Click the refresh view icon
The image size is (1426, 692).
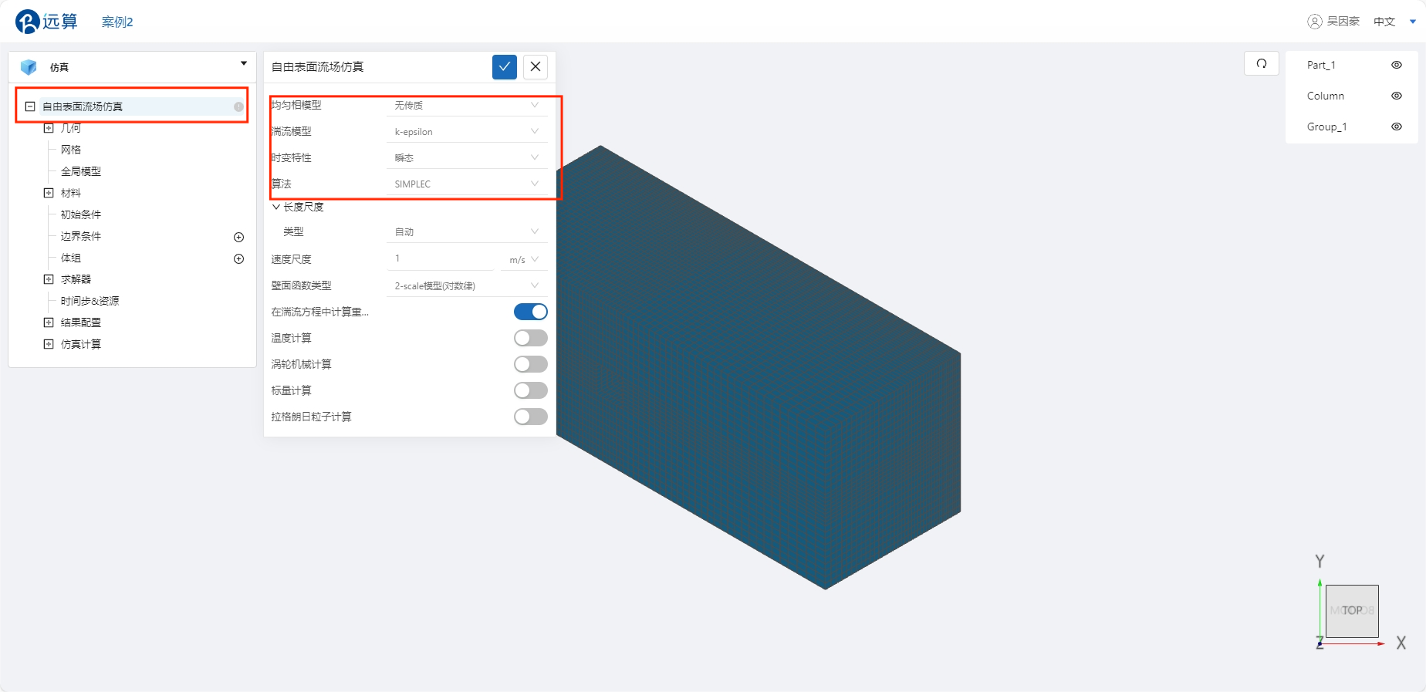[x=1262, y=63]
